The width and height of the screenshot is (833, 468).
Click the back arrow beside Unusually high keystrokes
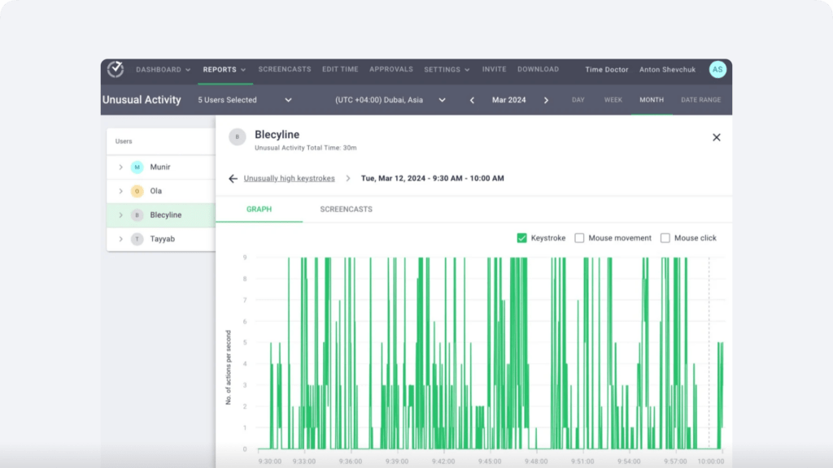[x=233, y=179]
